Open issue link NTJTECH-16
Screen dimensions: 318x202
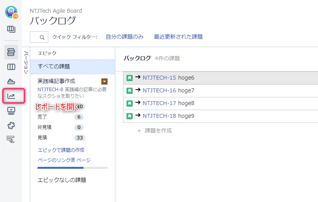tap(159, 90)
